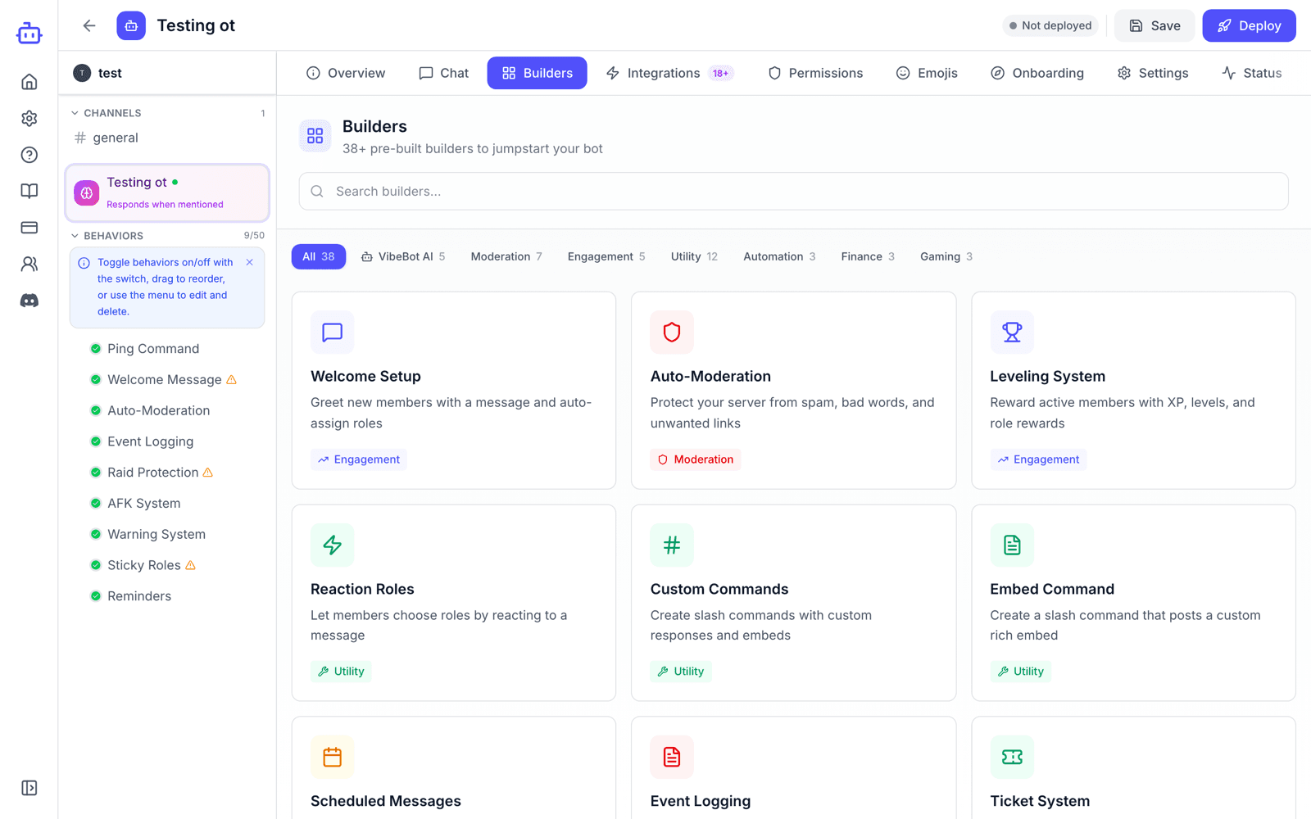Filter builders by the Utility category chip
1311x819 pixels.
[x=694, y=256]
